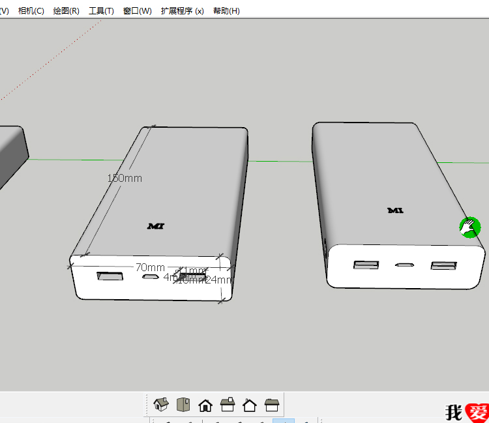Open the 绘图(R) menu
The image size is (489, 423).
[66, 11]
